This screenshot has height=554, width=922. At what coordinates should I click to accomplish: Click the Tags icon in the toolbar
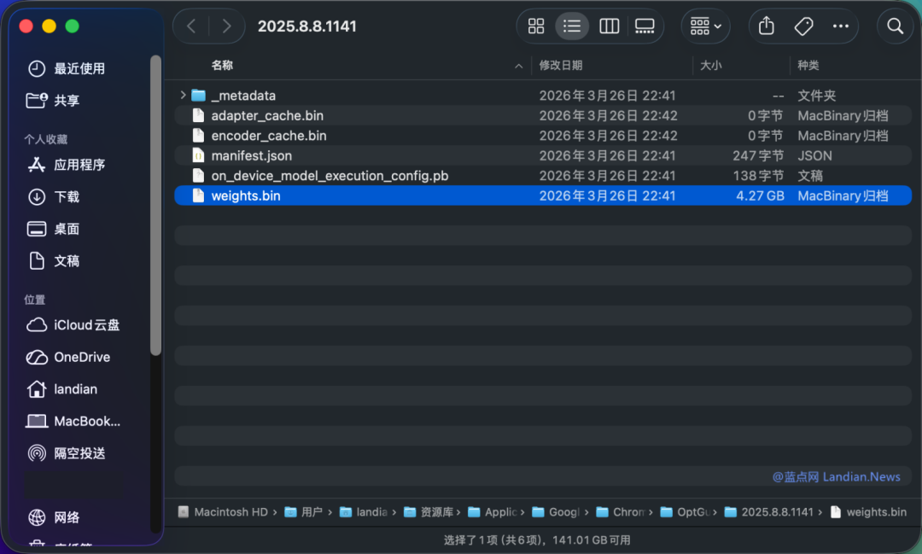tap(802, 26)
